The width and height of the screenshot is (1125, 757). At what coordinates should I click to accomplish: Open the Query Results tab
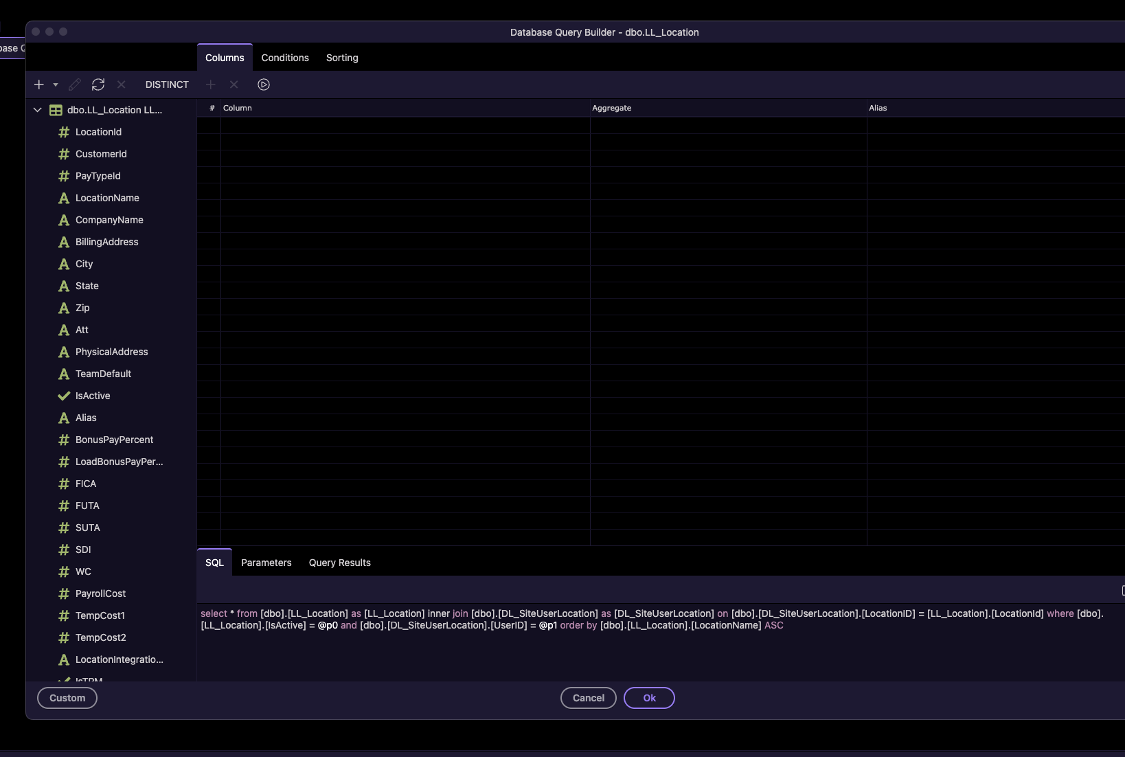[x=340, y=563]
